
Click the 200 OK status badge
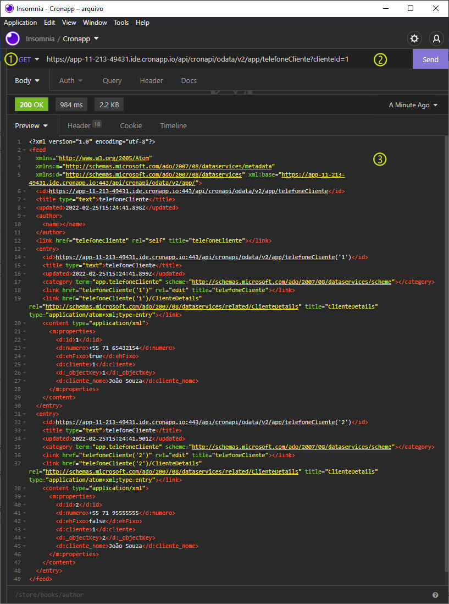click(31, 105)
